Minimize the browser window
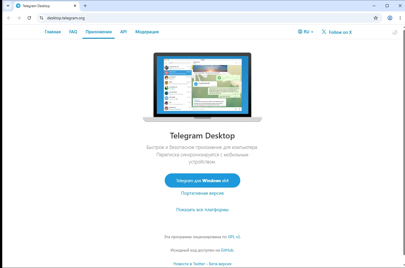Viewport: 405px width, 268px height. (x=374, y=6)
